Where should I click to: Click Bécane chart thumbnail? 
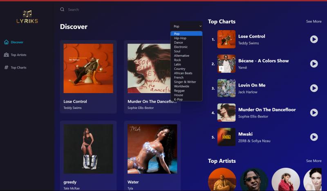tap(226, 64)
